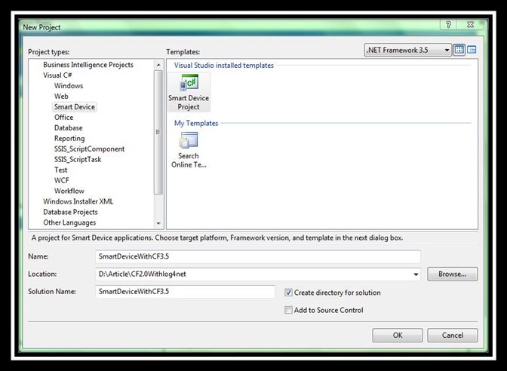Viewport: 507px width, 371px height.
Task: Click the project types scroll up arrow
Action: [158, 65]
